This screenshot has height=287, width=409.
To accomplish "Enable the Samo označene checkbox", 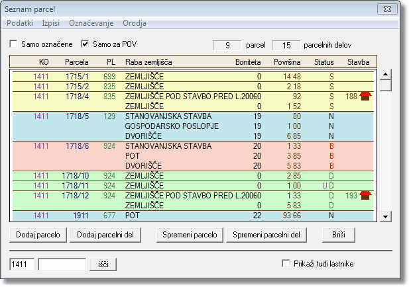I will [x=15, y=44].
